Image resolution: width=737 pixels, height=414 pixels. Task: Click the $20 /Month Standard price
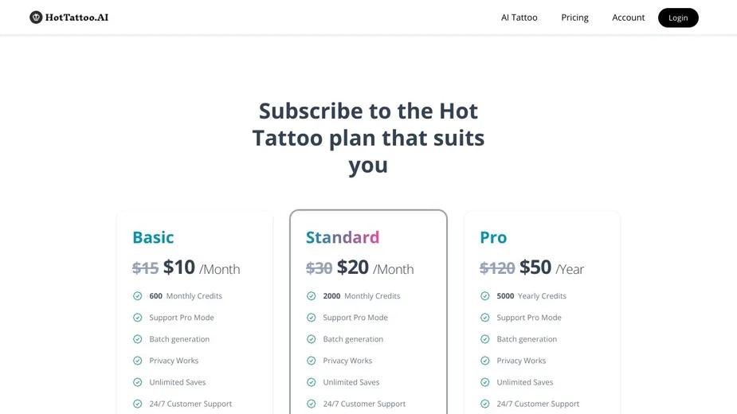(375, 268)
